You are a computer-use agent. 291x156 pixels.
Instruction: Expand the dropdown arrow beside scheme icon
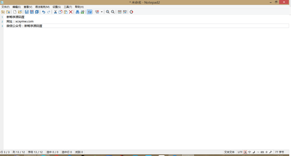[x=102, y=12]
